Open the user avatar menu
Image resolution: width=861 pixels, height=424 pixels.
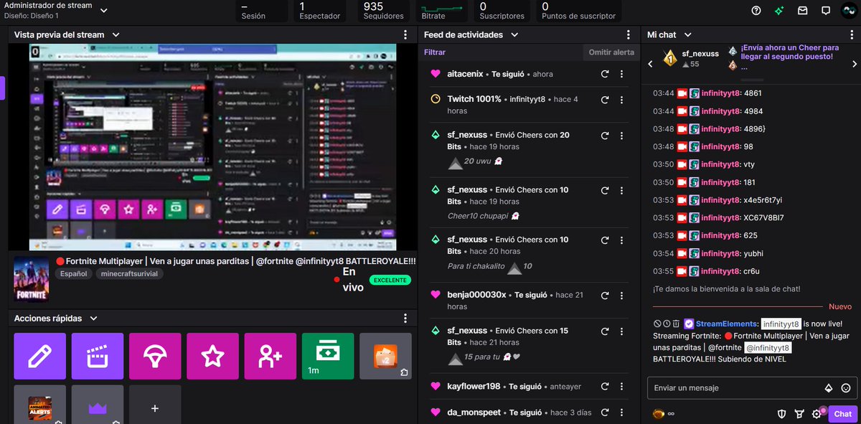[x=850, y=11]
